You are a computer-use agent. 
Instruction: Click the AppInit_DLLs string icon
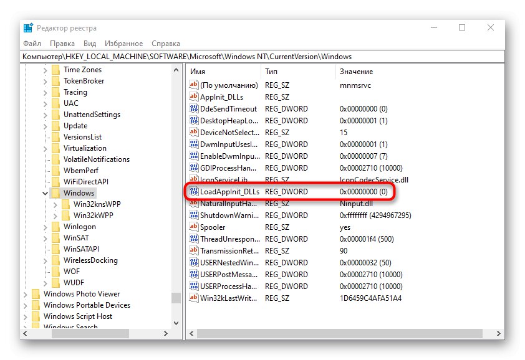[194, 97]
